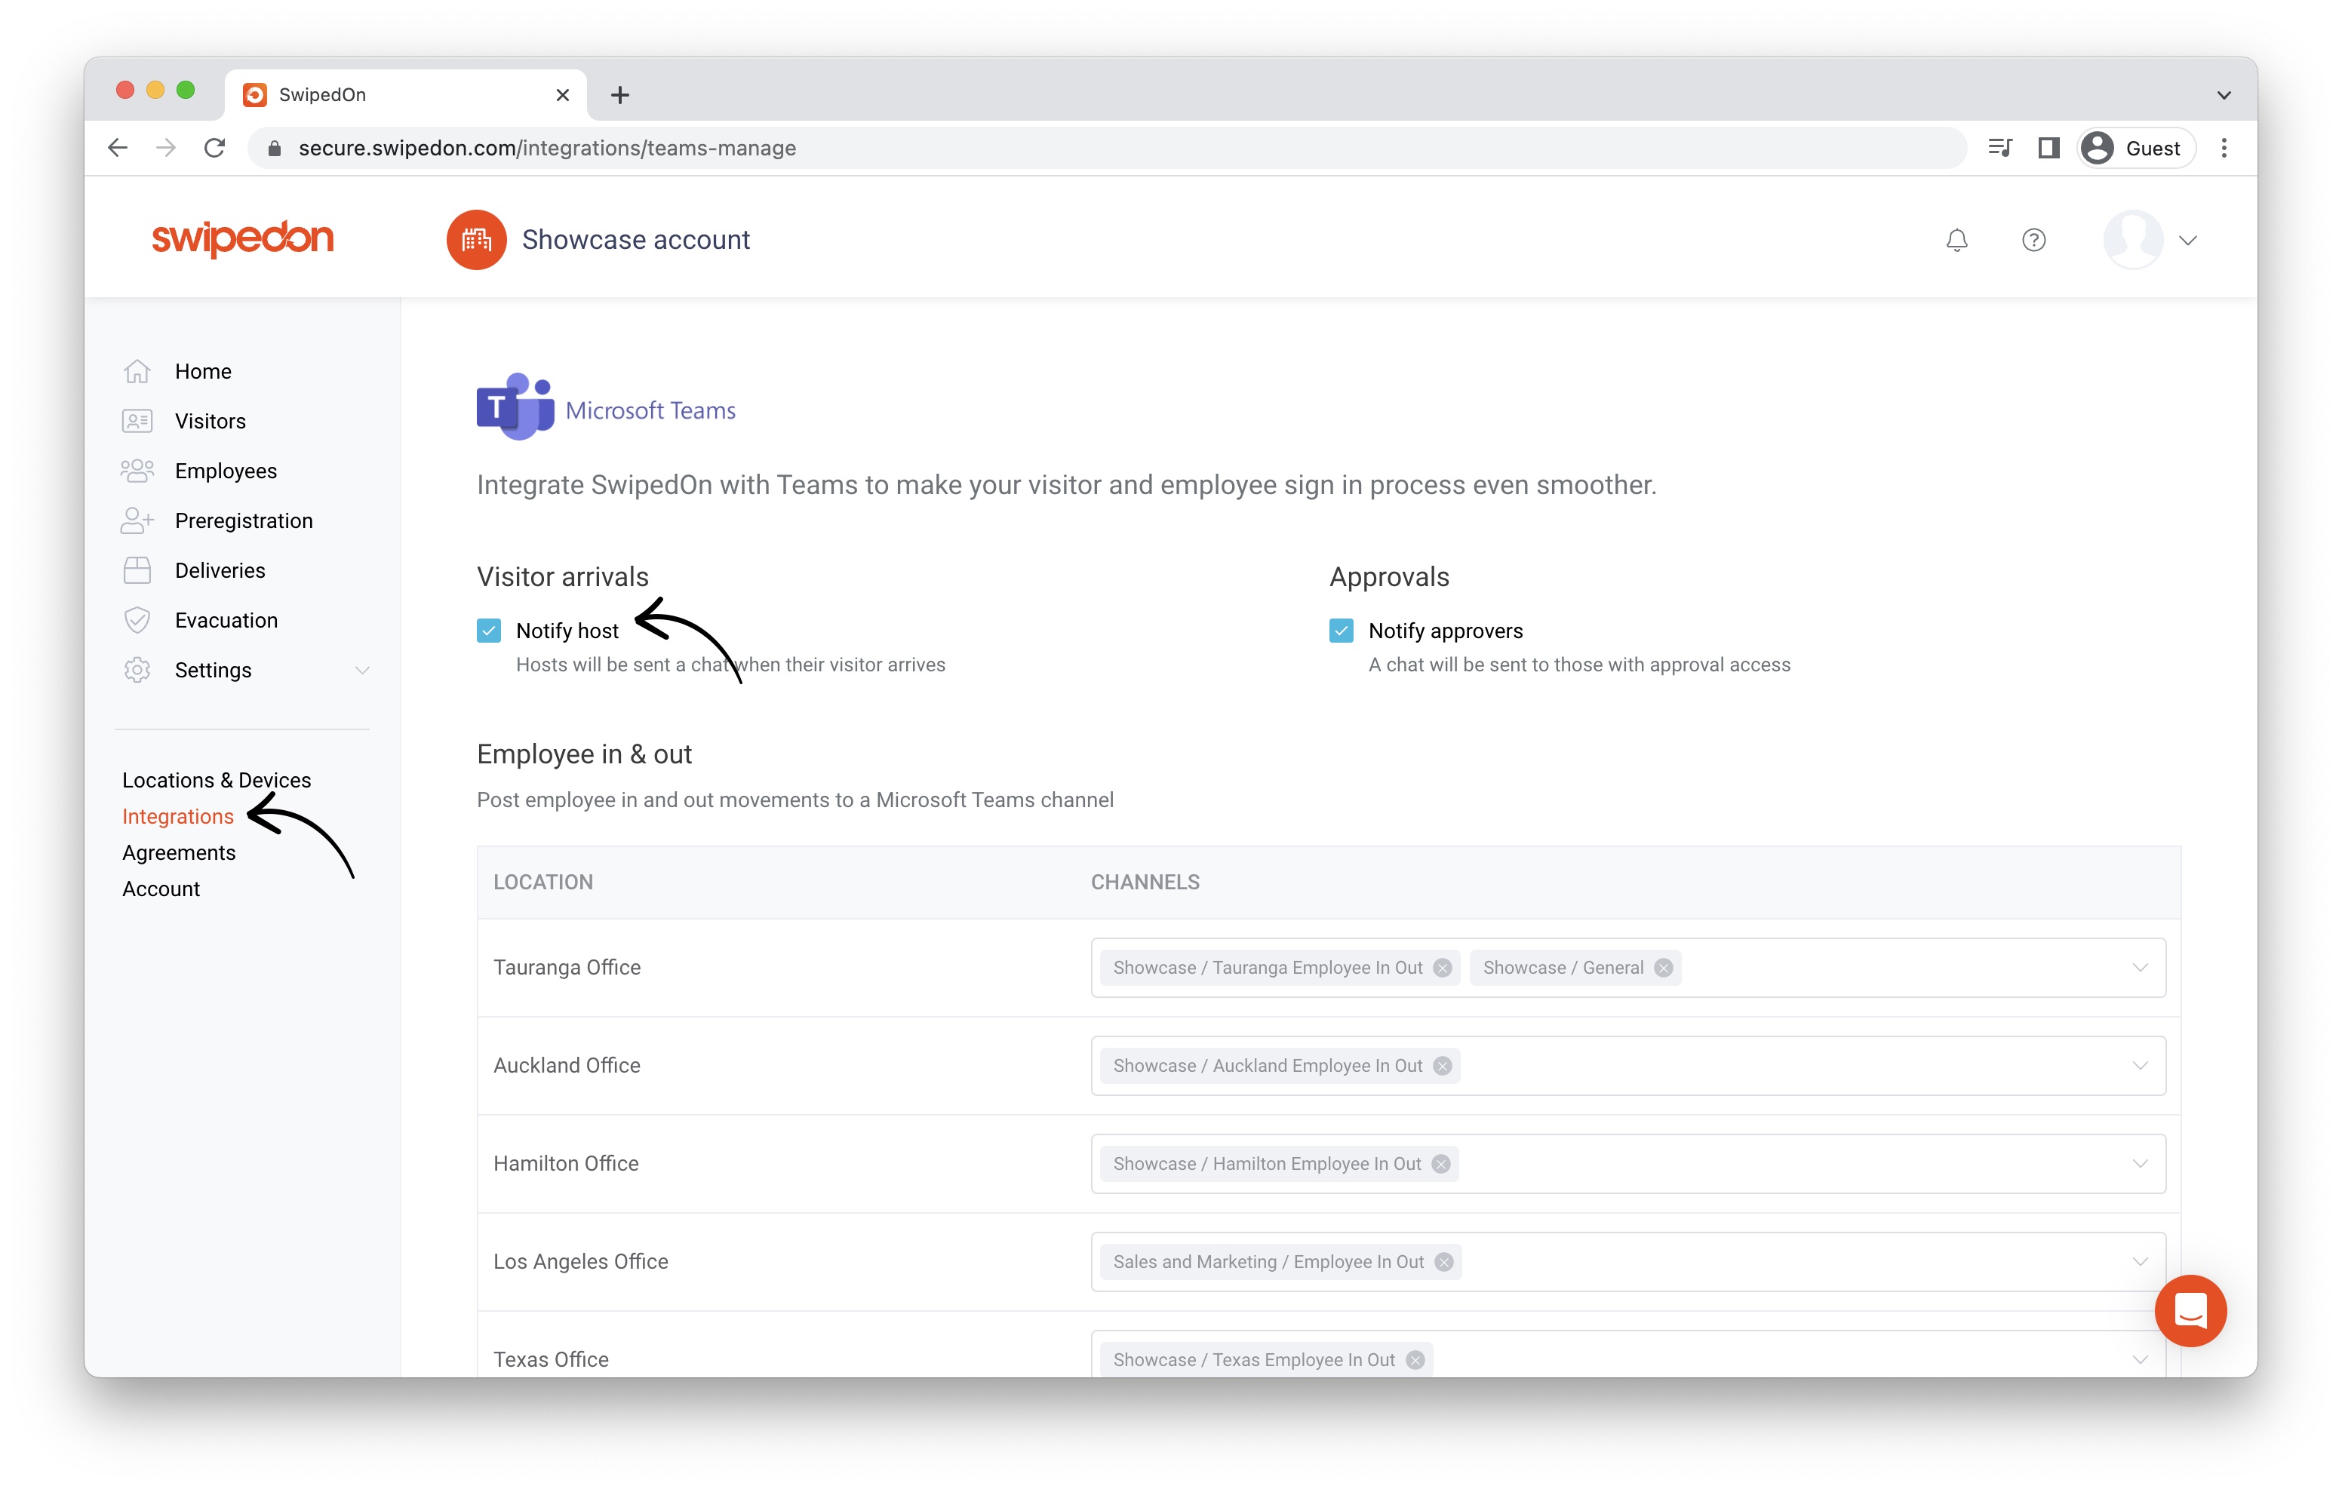The width and height of the screenshot is (2342, 1489).
Task: Open the user profile dropdown
Action: click(2187, 240)
